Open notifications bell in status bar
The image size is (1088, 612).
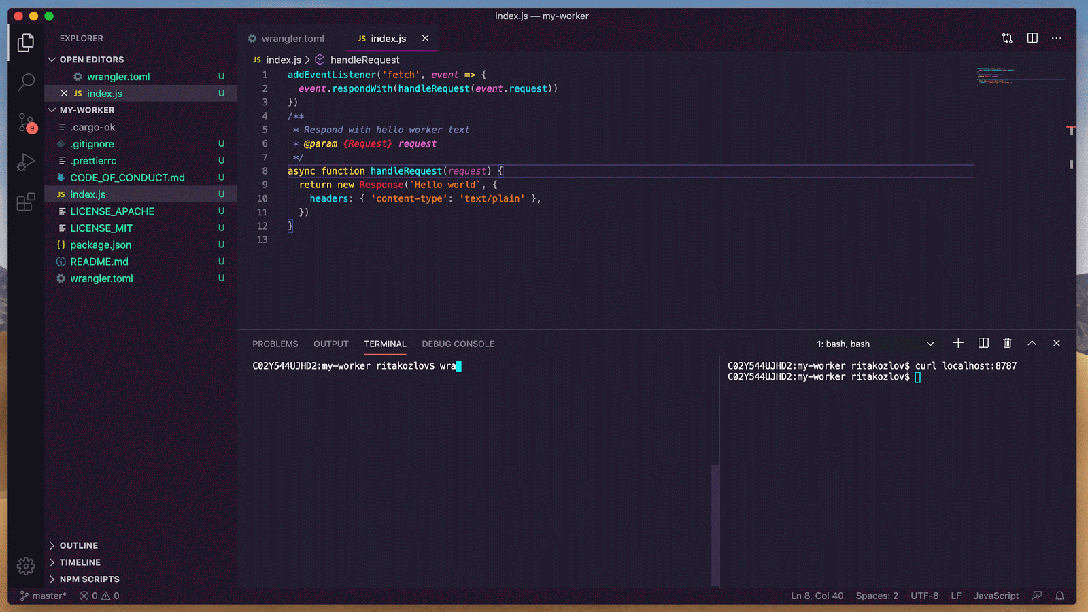click(1059, 596)
